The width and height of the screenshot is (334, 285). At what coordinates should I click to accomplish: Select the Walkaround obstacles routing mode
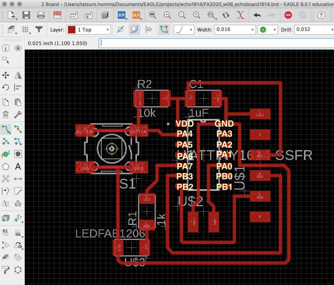[x=134, y=30]
